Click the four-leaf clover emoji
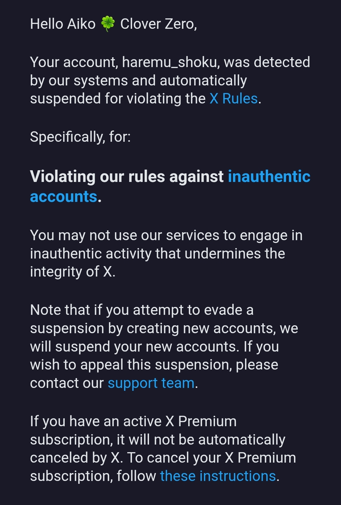The image size is (341, 505). (x=108, y=24)
